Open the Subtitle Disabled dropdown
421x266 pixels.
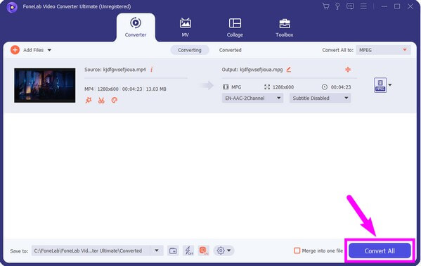click(320, 99)
